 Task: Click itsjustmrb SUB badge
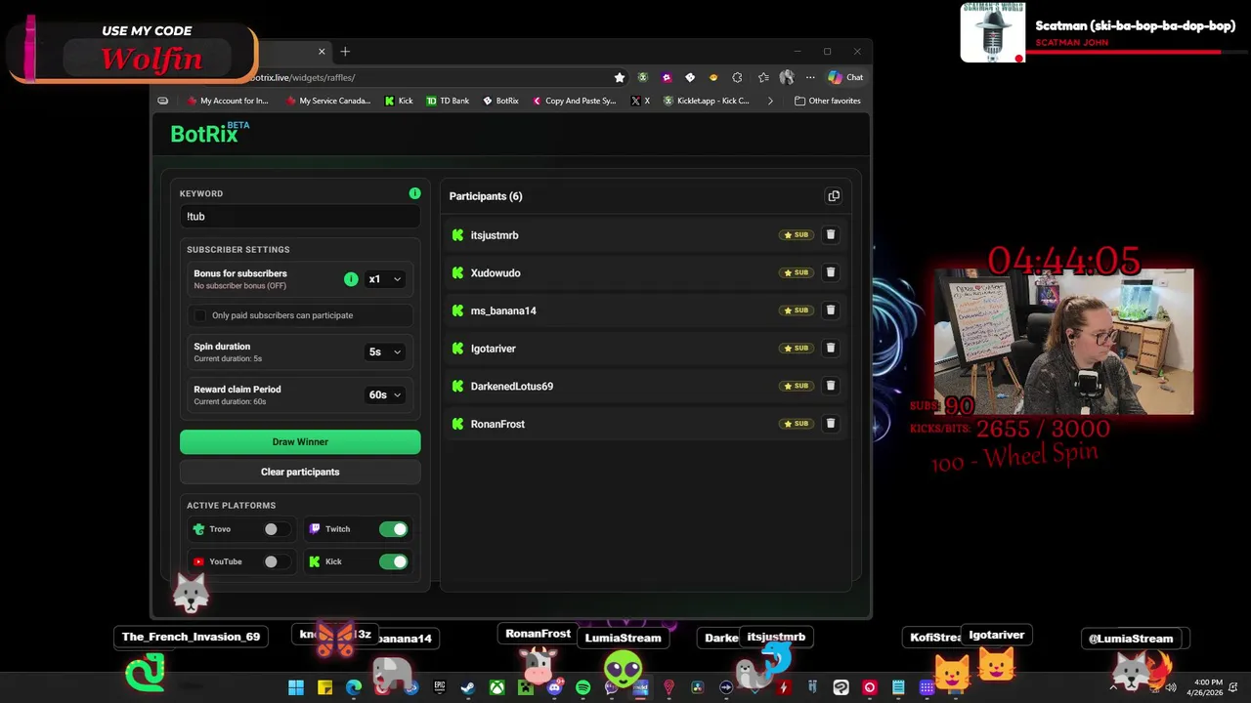tap(796, 234)
